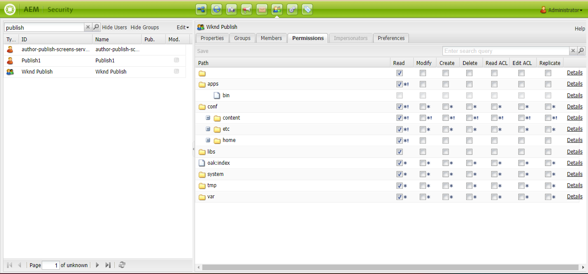Open Details link for var row
The image size is (588, 274).
coord(575,197)
